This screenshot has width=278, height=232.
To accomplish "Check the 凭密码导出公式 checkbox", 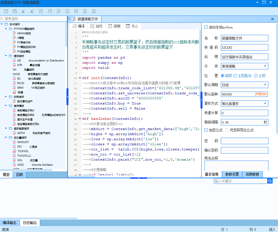I will click(x=227, y=130).
